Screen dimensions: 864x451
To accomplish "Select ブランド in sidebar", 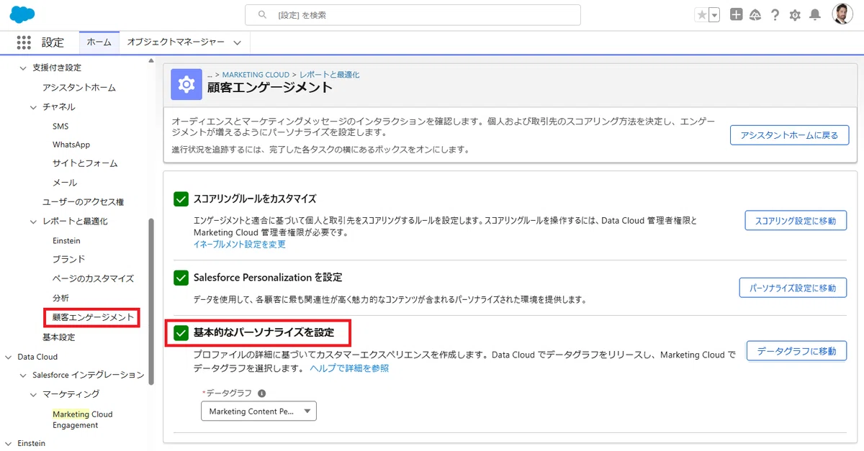I will [69, 259].
